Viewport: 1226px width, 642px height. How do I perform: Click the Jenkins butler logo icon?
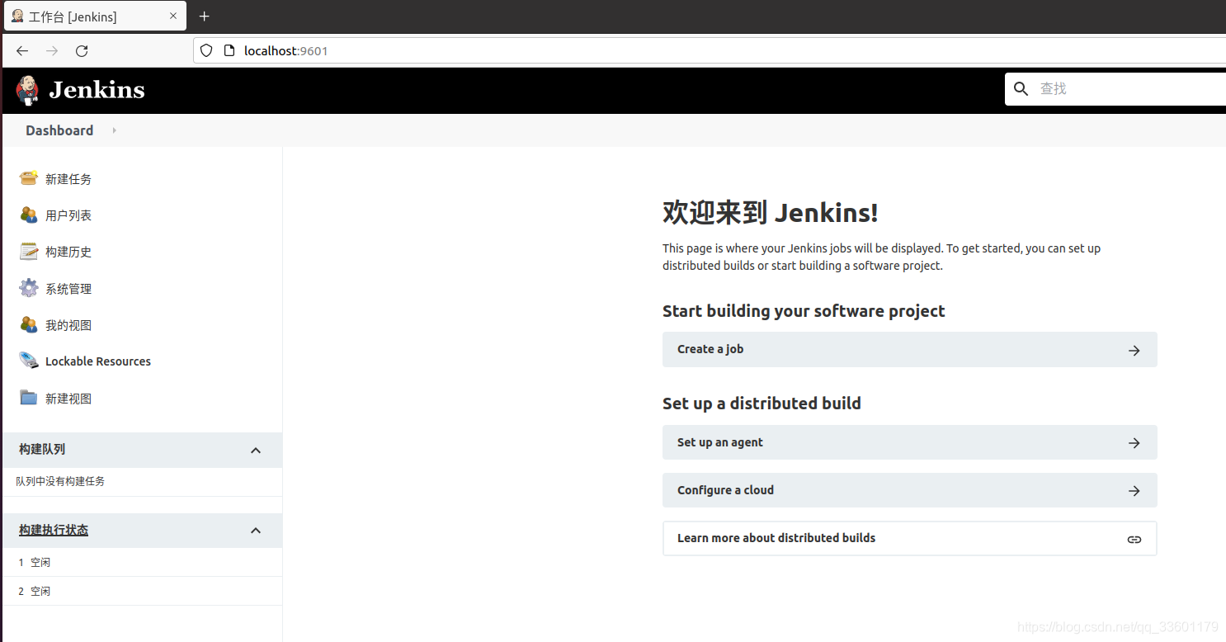[x=27, y=90]
